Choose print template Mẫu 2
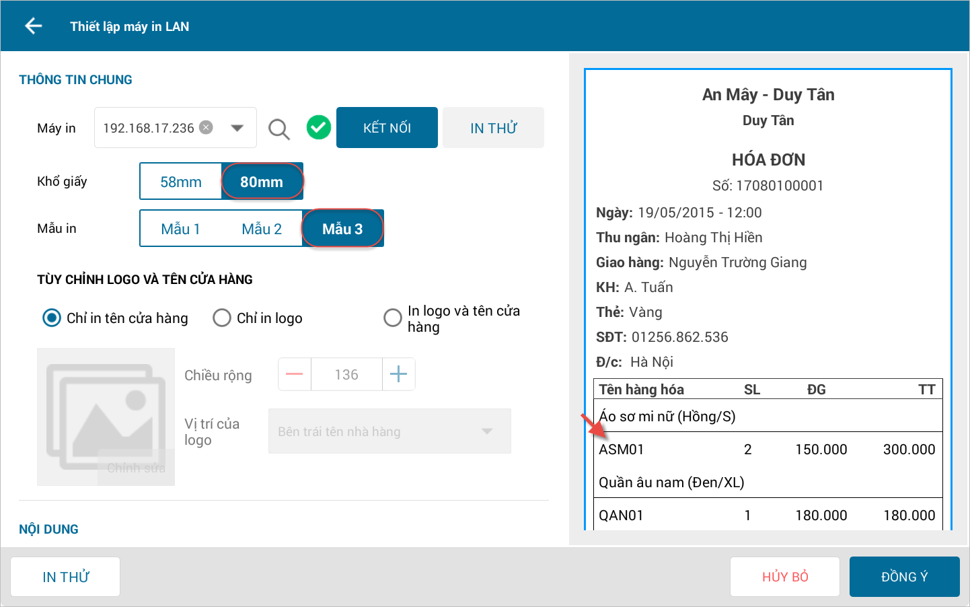 pos(262,229)
